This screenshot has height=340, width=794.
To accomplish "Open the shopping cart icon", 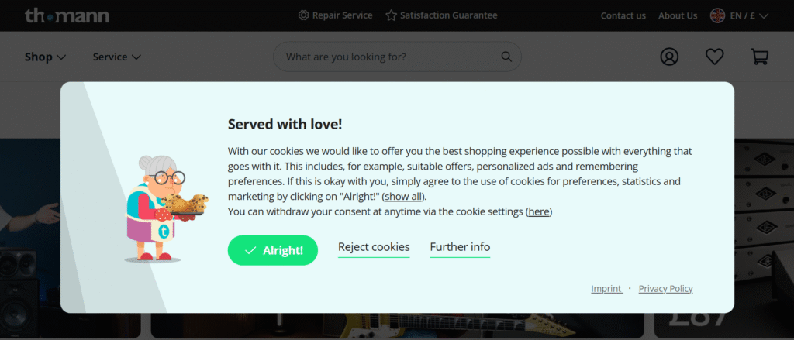I will [x=759, y=57].
